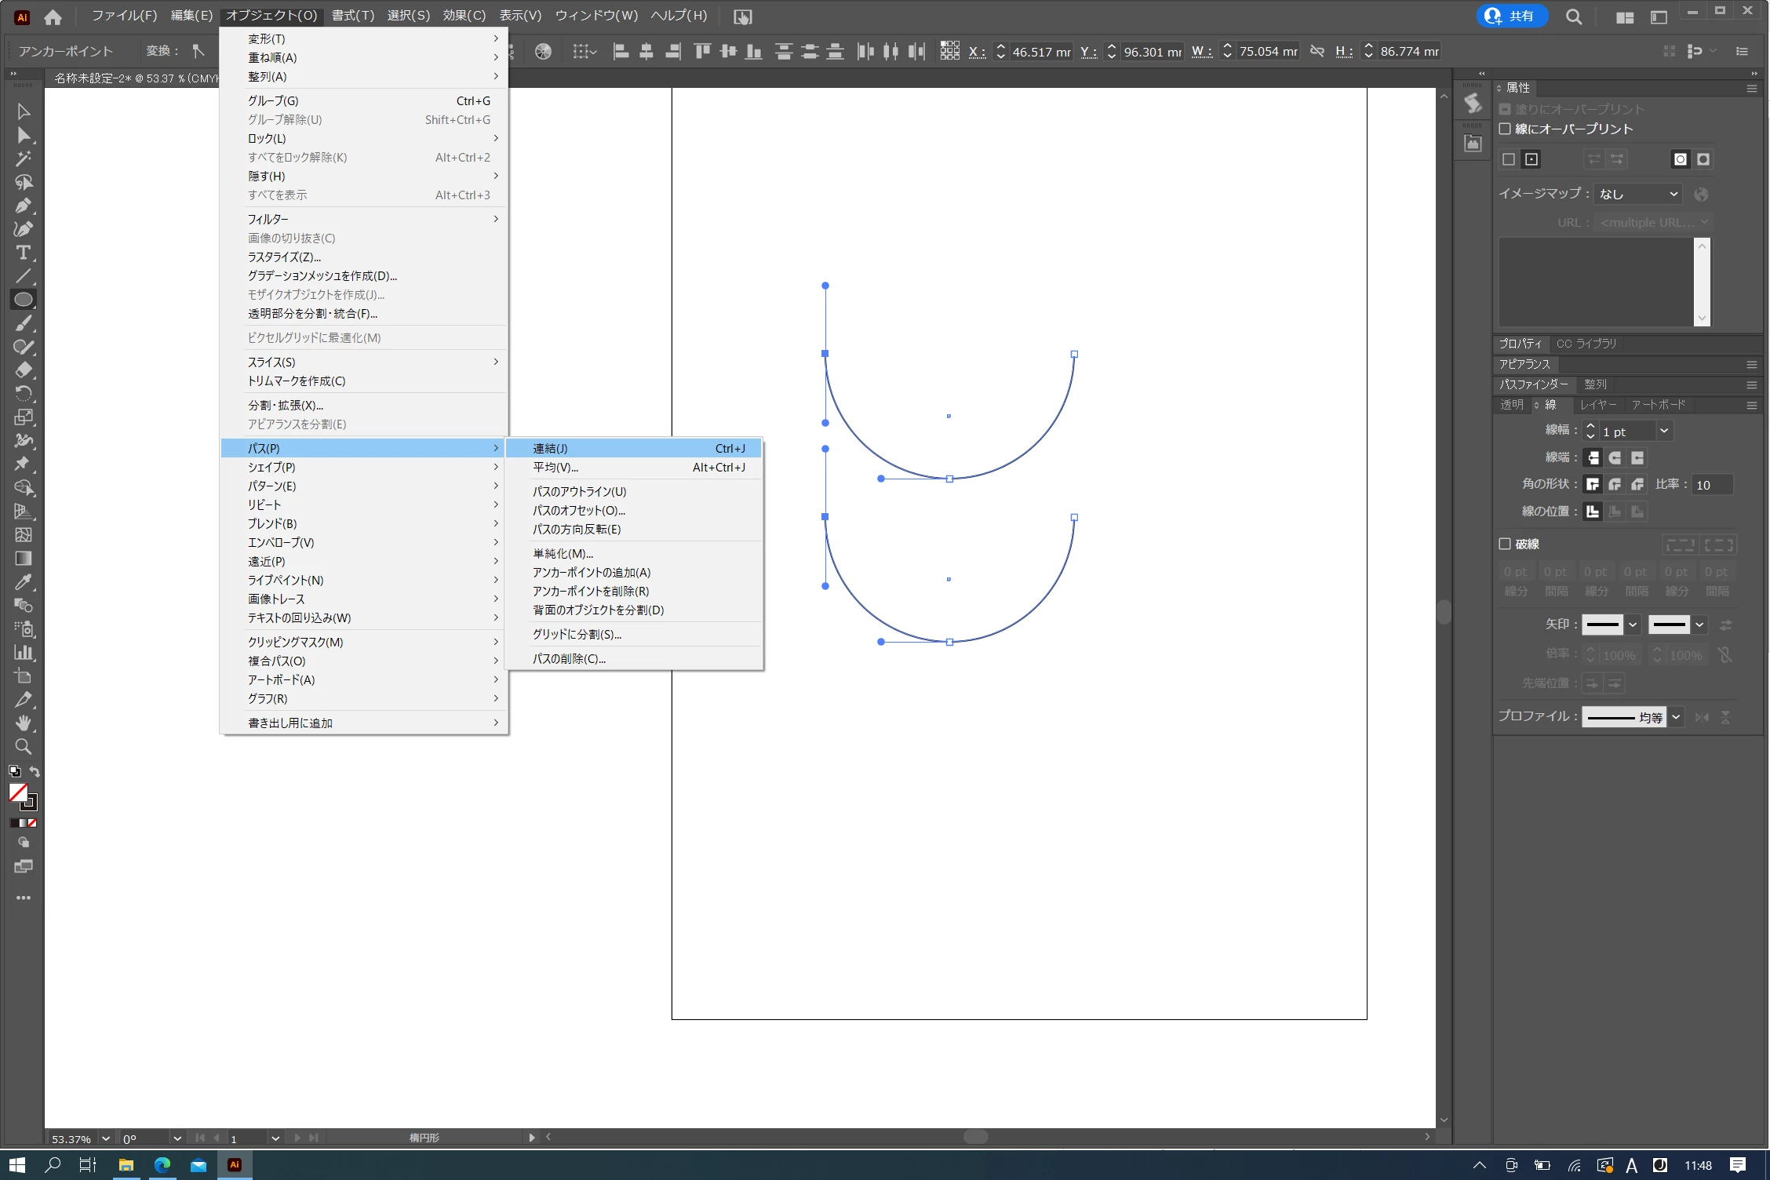Pick the Hand tool
1770x1180 pixels.
click(x=24, y=723)
